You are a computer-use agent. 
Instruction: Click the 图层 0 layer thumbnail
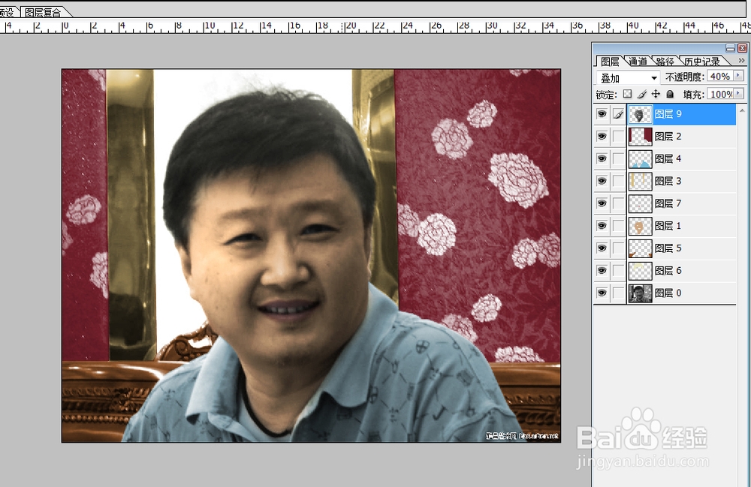click(638, 293)
